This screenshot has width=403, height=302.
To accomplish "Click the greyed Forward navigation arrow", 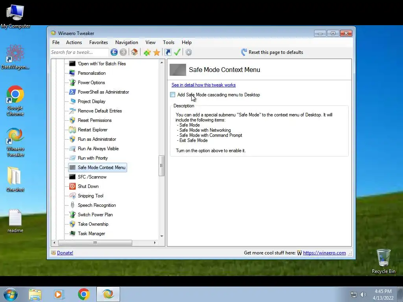I will point(123,52).
